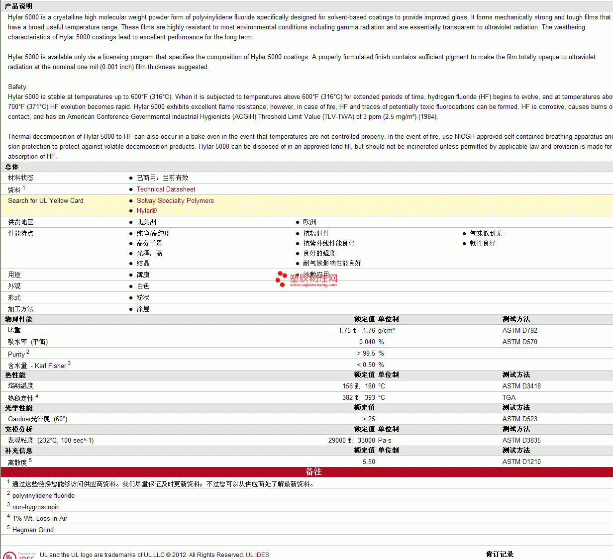613x559 pixels.
Task: Select 'Search for UL Yellow Card' label
Action: click(x=46, y=201)
